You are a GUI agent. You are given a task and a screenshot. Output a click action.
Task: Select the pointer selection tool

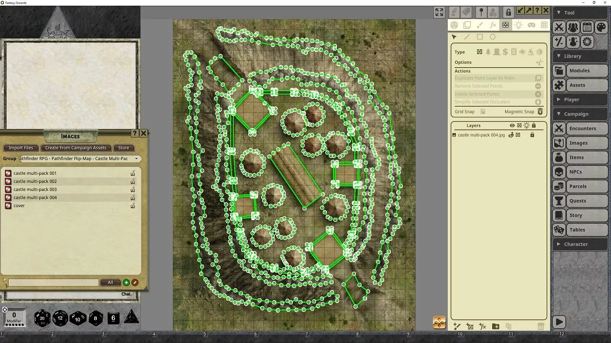pos(454,37)
